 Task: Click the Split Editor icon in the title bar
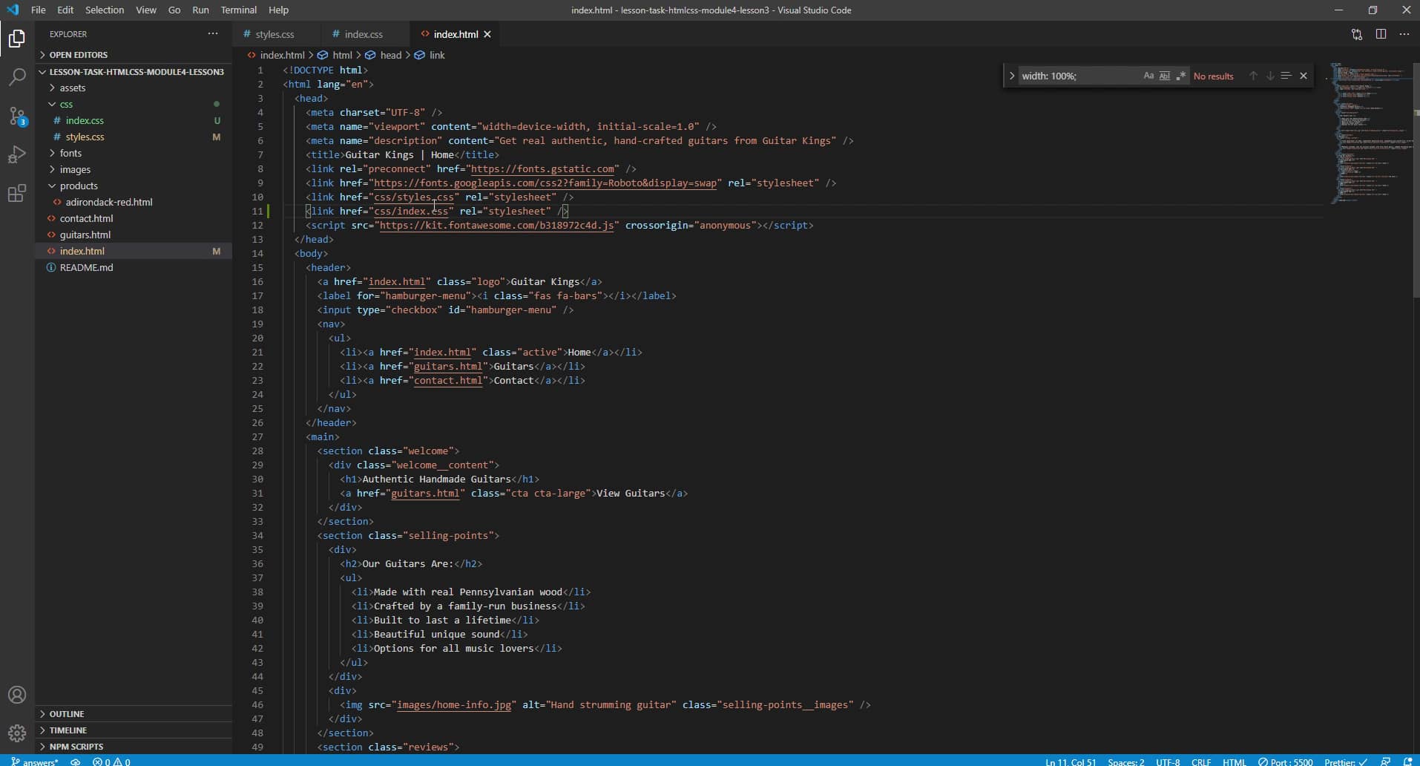1381,34
